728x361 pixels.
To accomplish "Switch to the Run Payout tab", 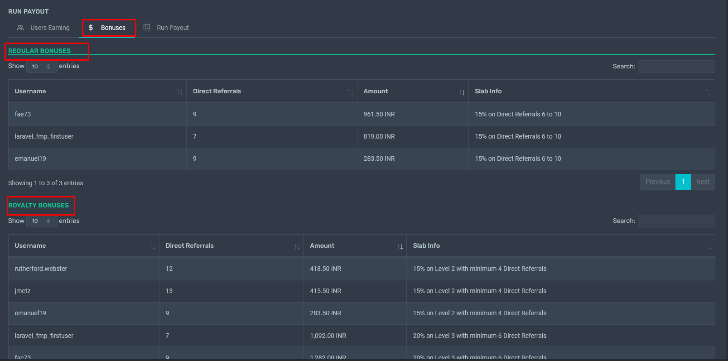I will (166, 28).
